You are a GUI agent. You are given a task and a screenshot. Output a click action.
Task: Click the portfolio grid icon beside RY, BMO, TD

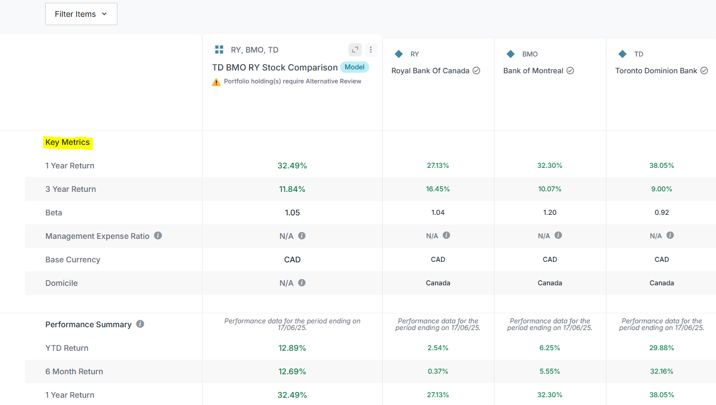click(x=219, y=50)
